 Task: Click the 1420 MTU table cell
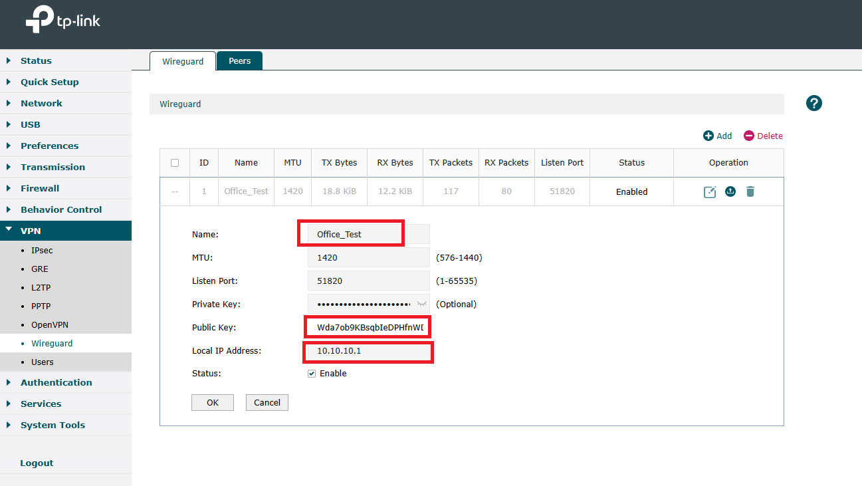coord(293,191)
